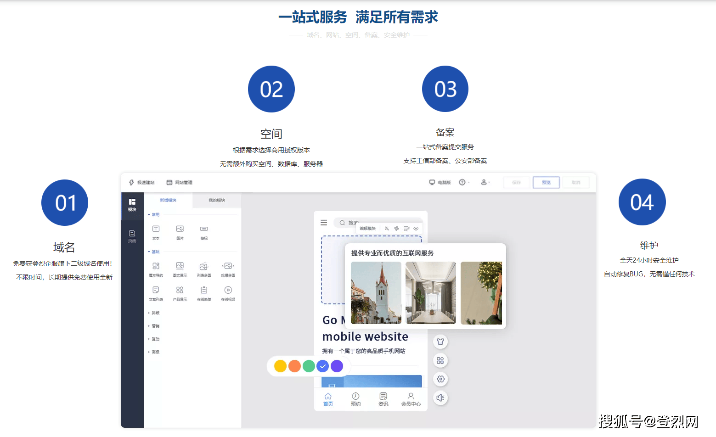Choose the 魔方导航 module icon
Viewport: 716px width, 437px height.
coord(156,266)
